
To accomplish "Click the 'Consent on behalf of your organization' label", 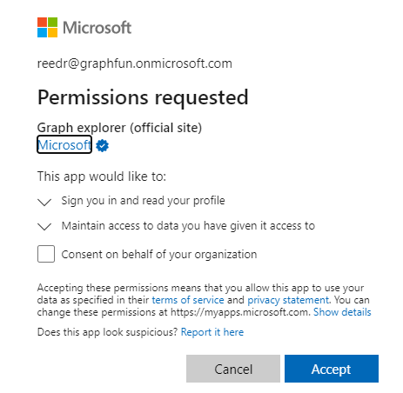I will coord(159,255).
